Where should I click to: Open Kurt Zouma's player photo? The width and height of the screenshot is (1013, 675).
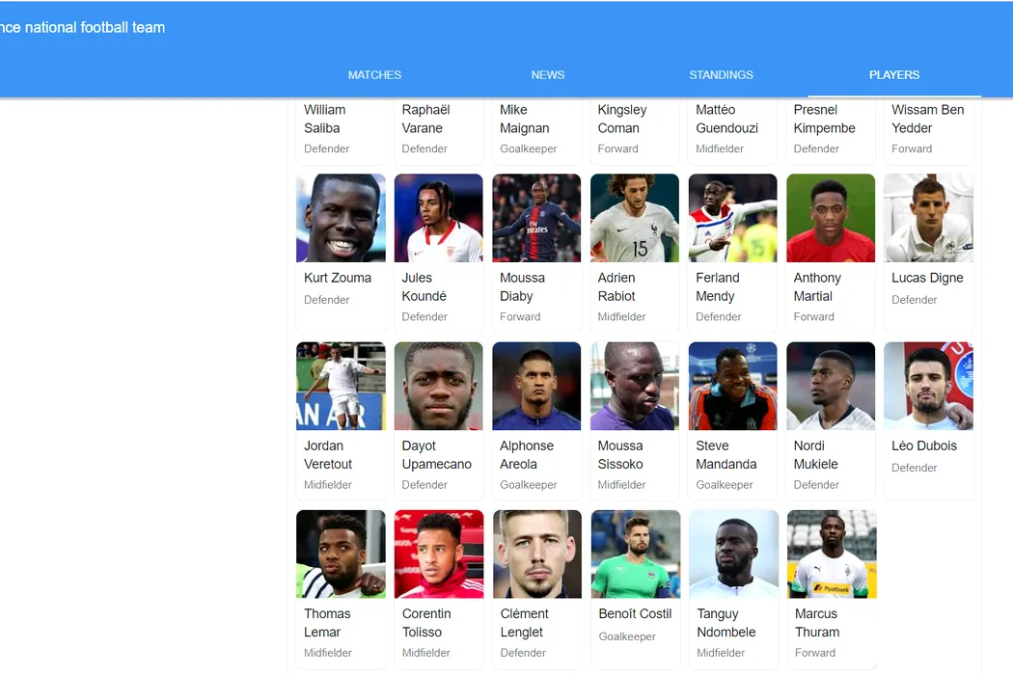pos(341,218)
